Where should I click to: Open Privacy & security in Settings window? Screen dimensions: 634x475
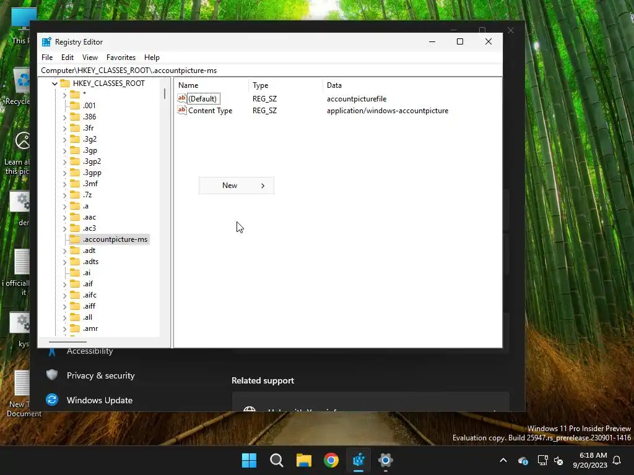pyautogui.click(x=100, y=375)
